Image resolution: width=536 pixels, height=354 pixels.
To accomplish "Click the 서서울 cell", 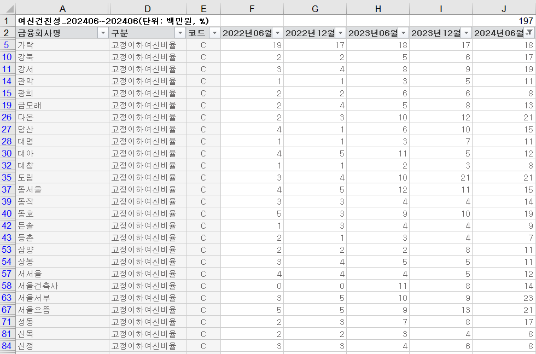I will click(62, 274).
